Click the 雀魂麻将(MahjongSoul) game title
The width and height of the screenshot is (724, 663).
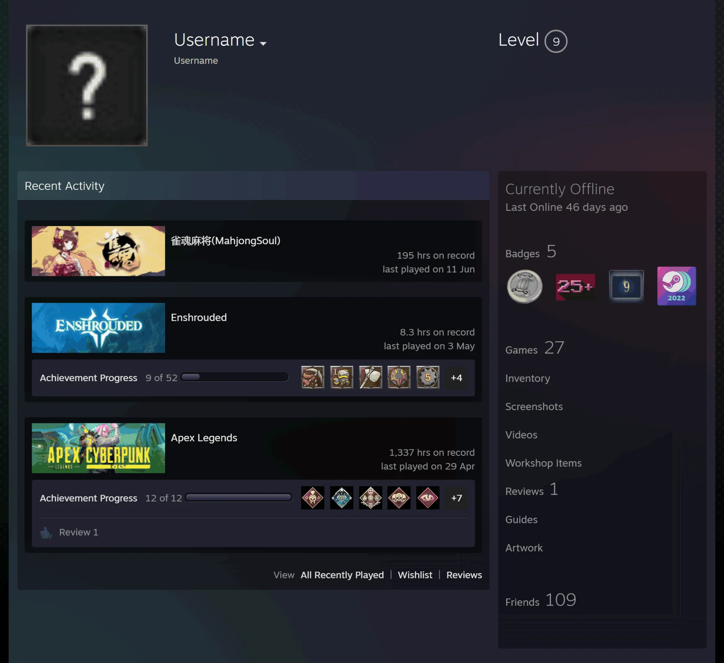(x=225, y=241)
